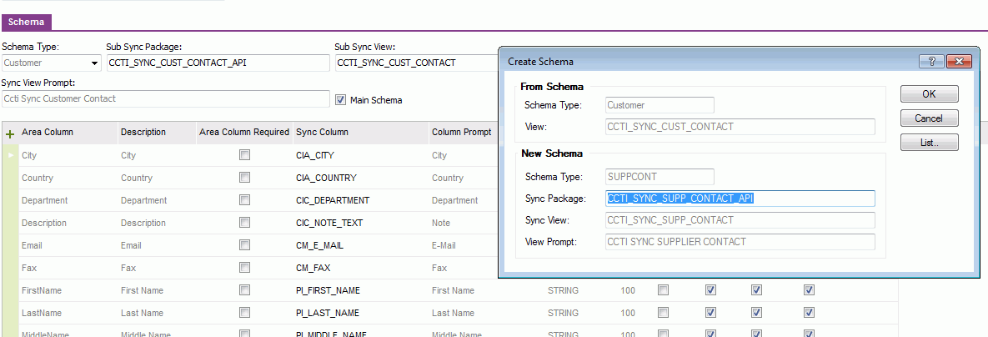Click the green plus add-row icon
The height and width of the screenshot is (337, 988).
coord(9,134)
